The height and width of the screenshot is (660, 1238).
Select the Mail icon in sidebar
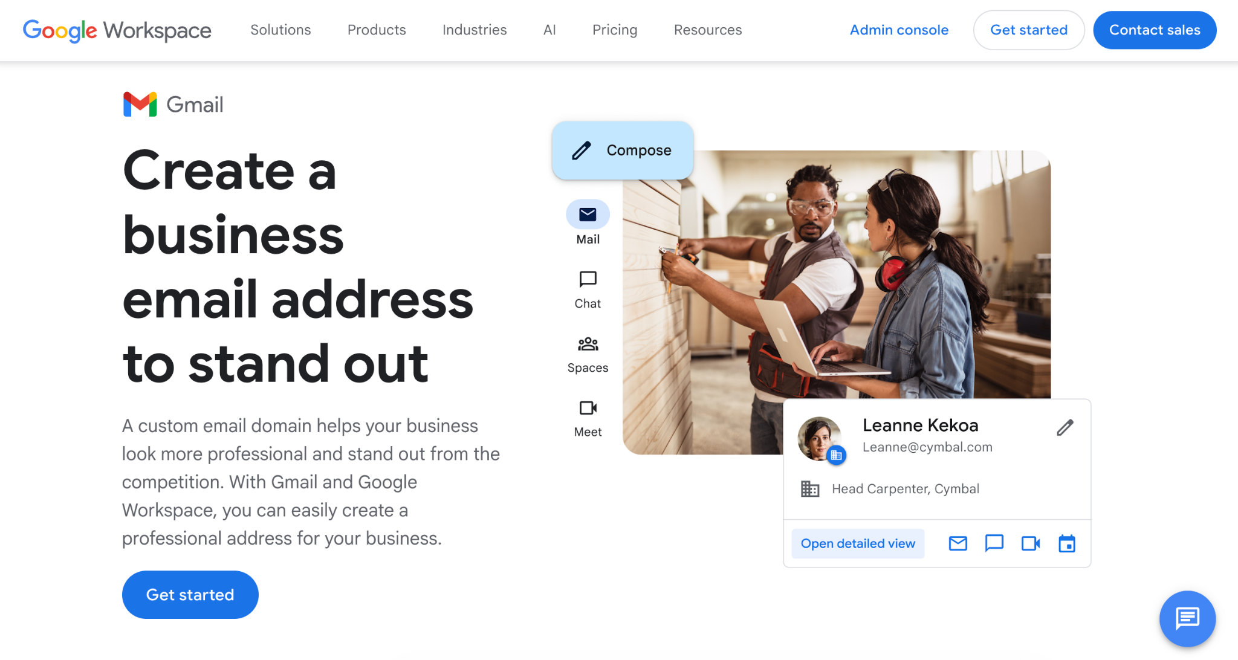(x=588, y=215)
